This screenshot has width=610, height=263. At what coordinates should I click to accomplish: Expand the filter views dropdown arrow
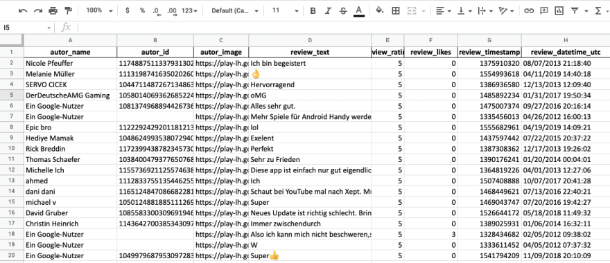tap(586, 11)
